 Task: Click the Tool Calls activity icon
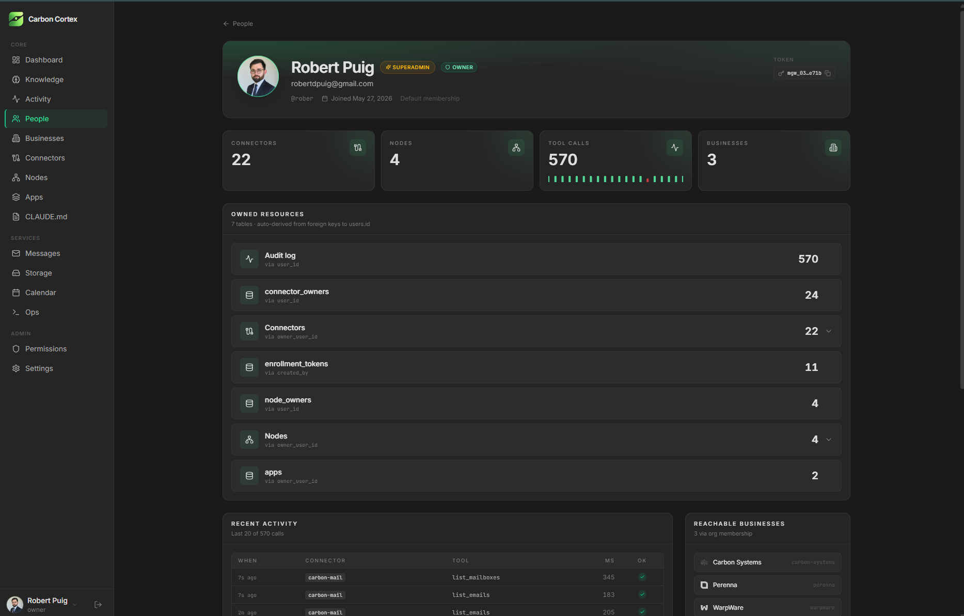pyautogui.click(x=675, y=148)
